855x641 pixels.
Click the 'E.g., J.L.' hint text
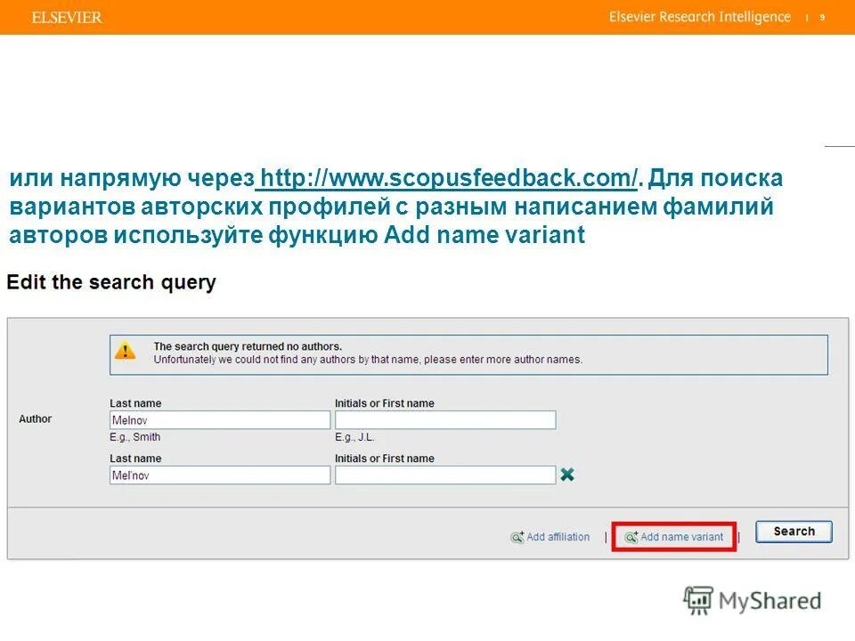(354, 436)
